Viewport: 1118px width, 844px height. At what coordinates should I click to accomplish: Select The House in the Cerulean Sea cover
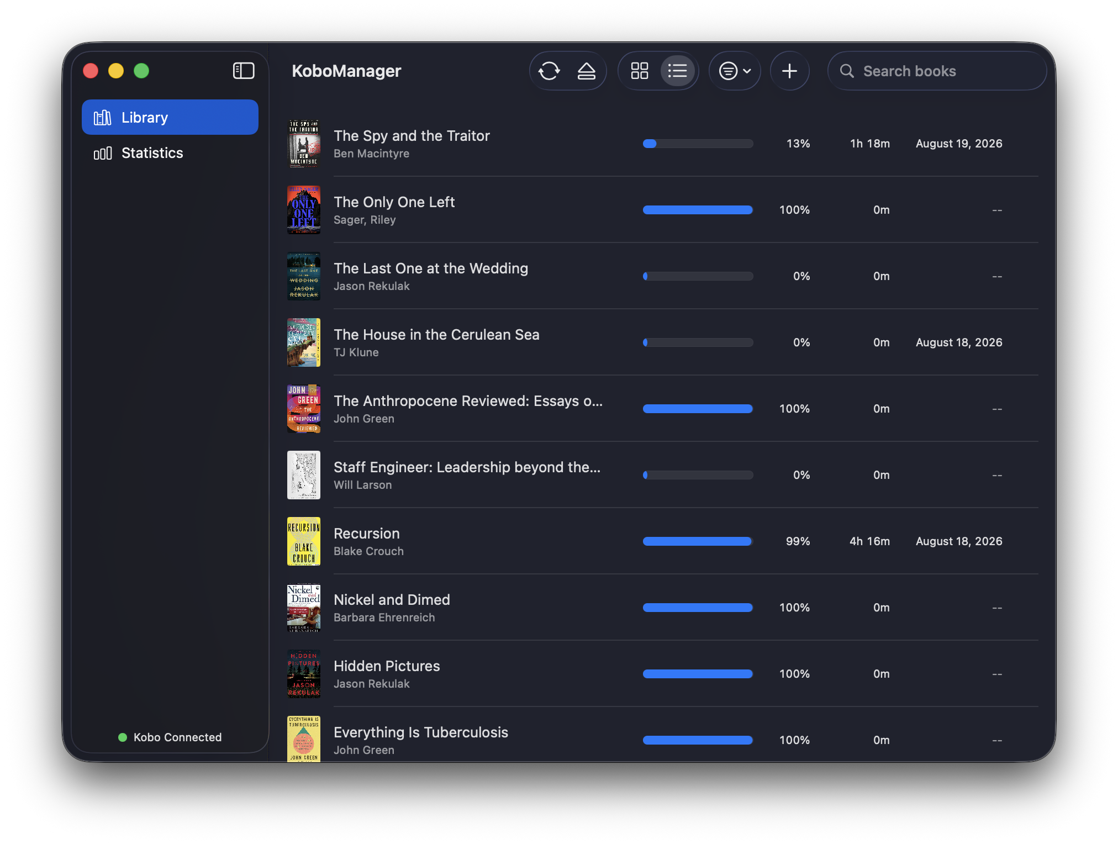(x=304, y=342)
